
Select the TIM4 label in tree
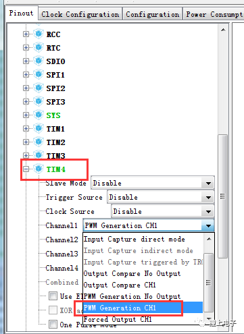click(x=56, y=169)
